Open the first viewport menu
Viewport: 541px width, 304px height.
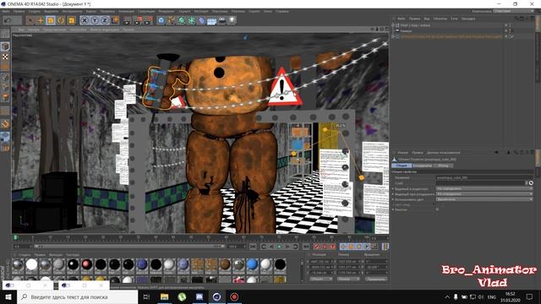pyautogui.click(x=21, y=30)
